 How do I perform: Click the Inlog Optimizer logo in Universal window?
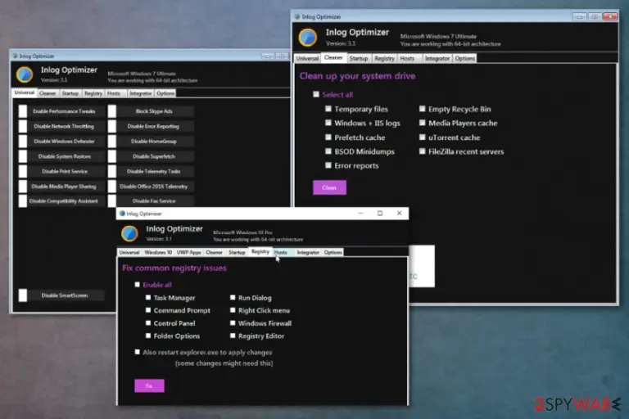point(25,74)
